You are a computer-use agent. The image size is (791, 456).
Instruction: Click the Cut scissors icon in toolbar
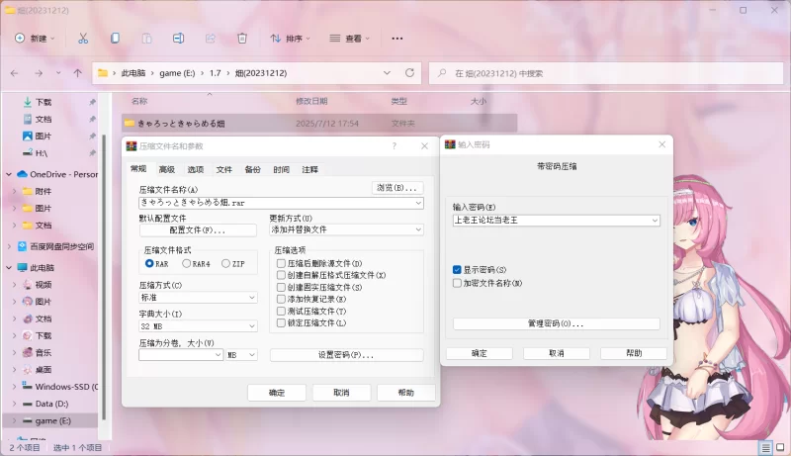[x=83, y=39]
